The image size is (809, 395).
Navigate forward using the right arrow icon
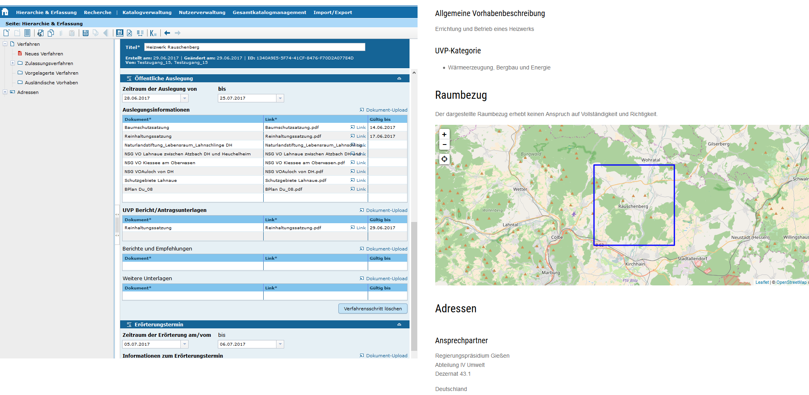(x=178, y=33)
